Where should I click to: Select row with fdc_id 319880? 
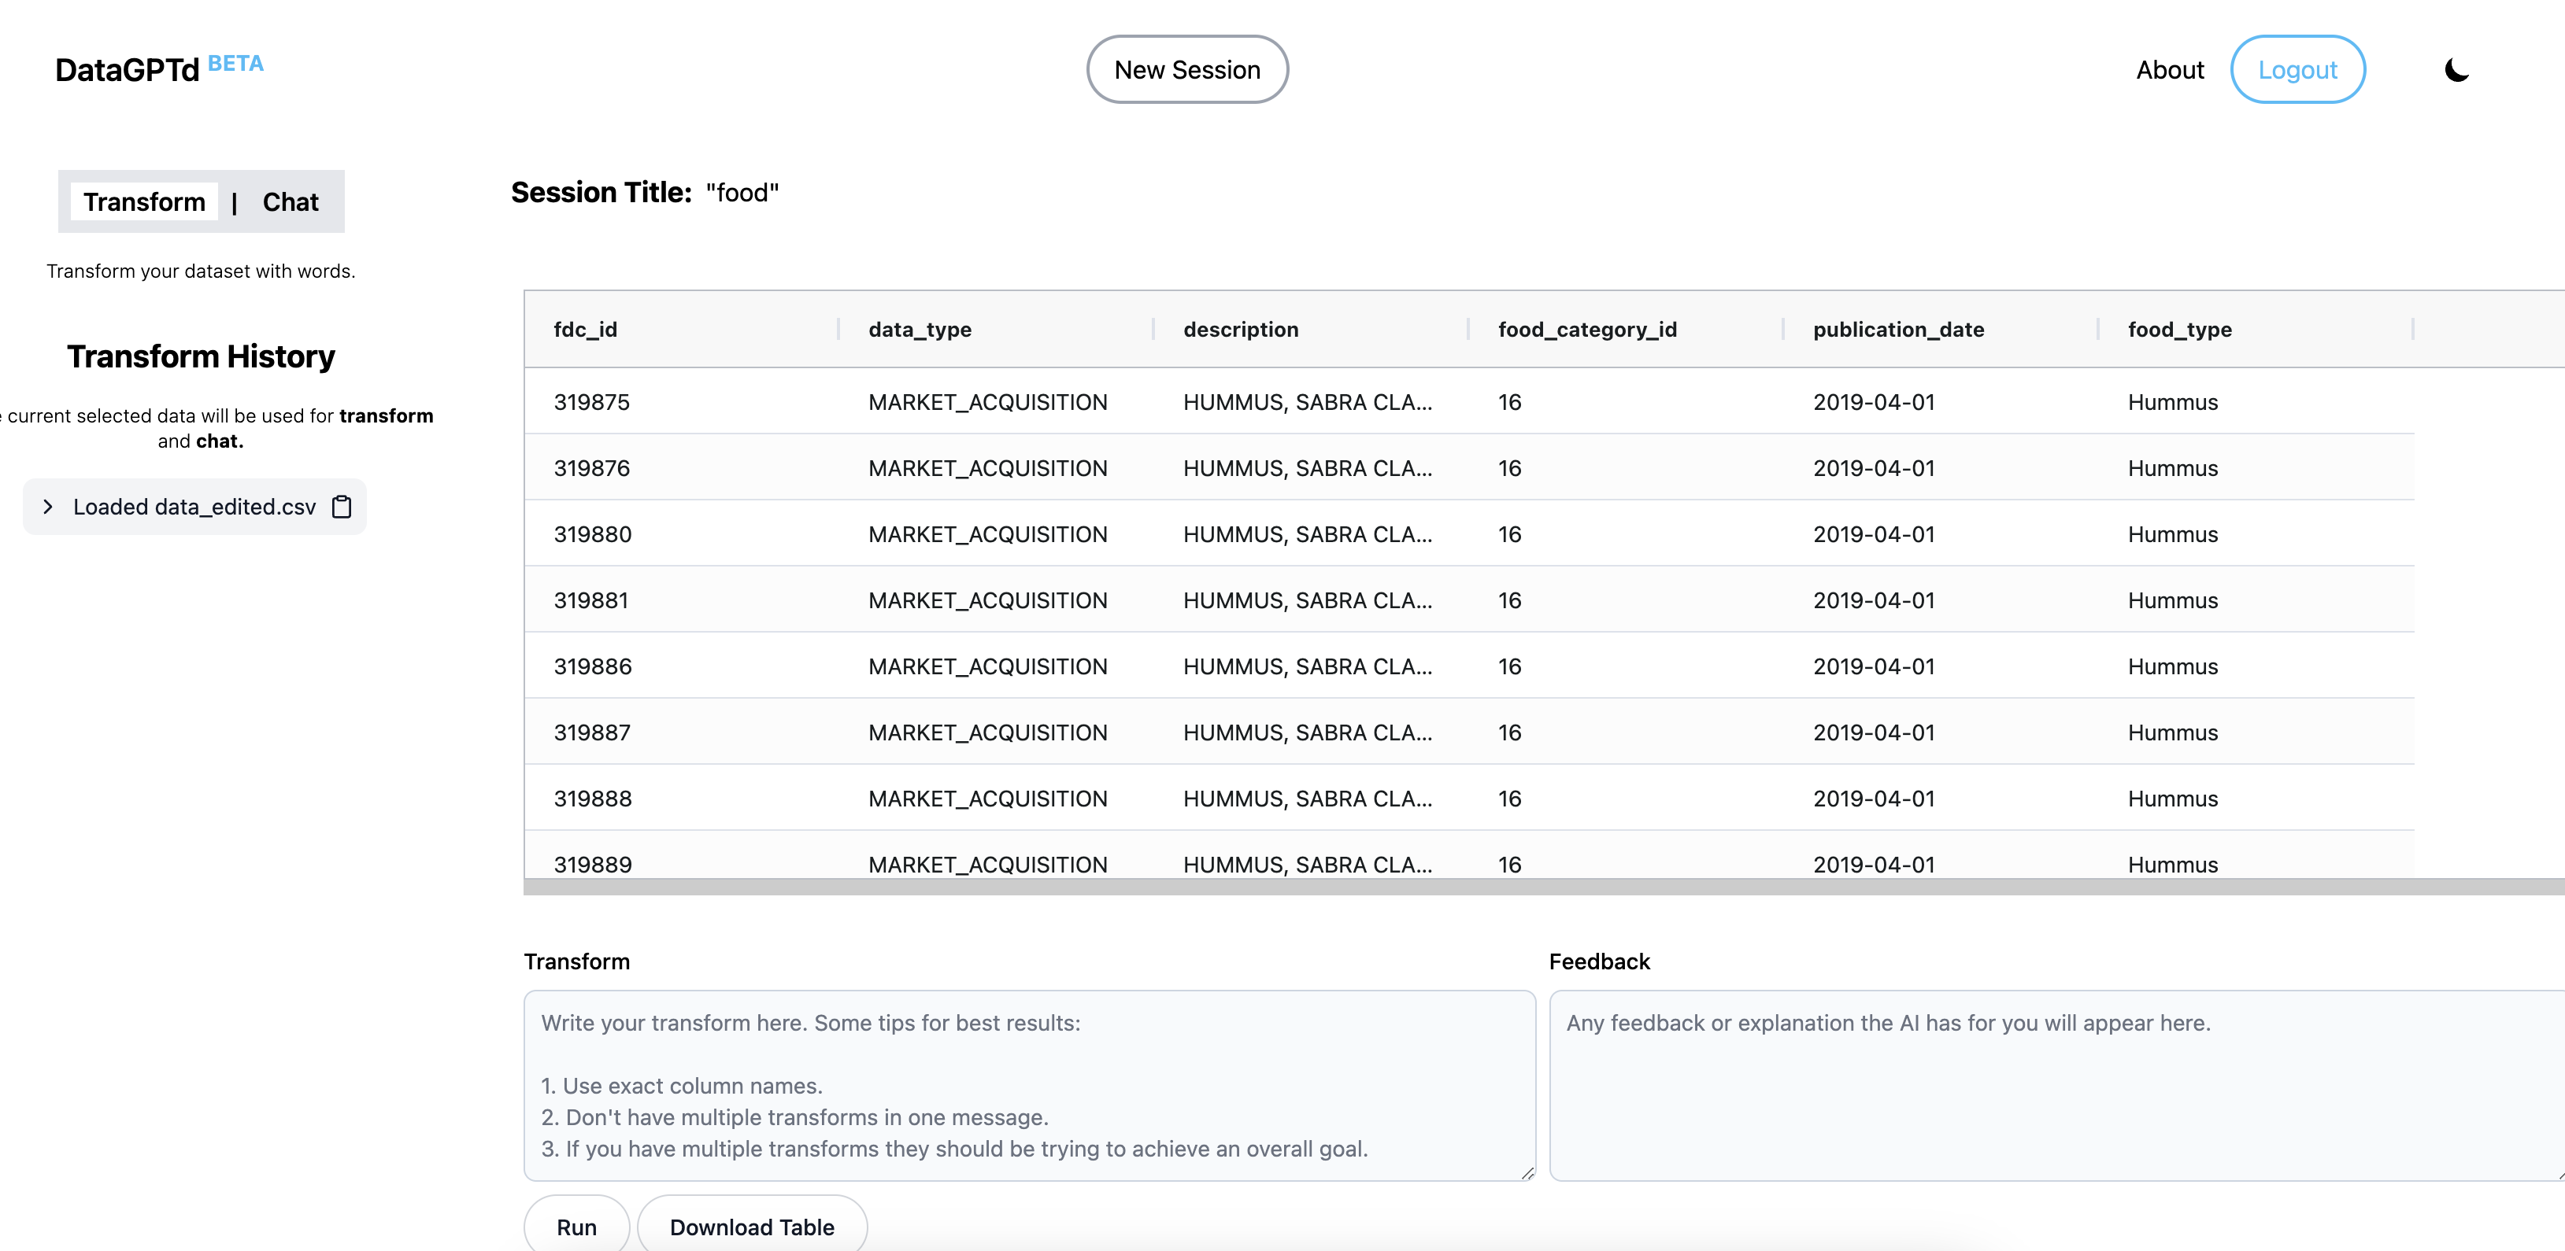tap(593, 534)
